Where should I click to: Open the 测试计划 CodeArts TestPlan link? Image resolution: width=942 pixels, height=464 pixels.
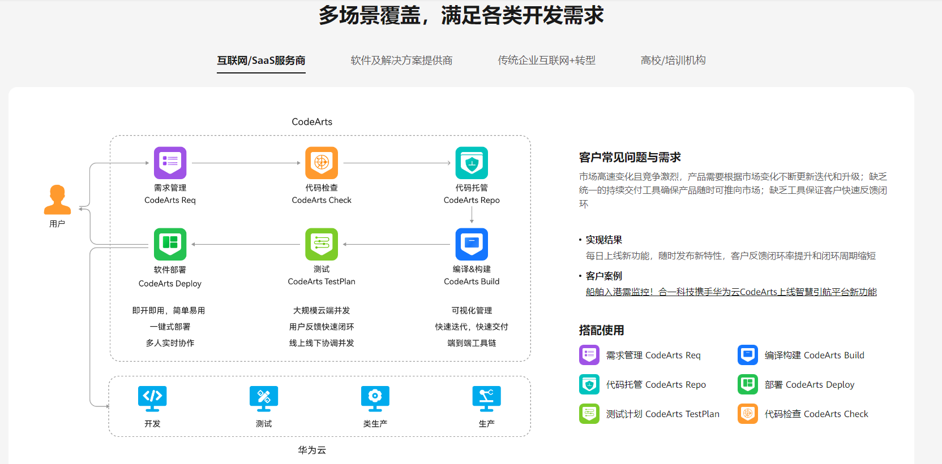coord(663,414)
